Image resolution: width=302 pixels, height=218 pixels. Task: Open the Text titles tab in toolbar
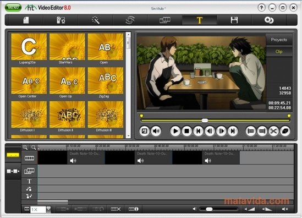click(200, 20)
